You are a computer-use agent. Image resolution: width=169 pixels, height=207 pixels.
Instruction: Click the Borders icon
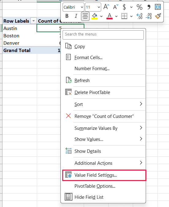click(x=124, y=16)
